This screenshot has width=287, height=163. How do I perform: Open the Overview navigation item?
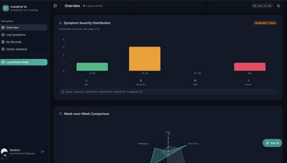[24, 28]
